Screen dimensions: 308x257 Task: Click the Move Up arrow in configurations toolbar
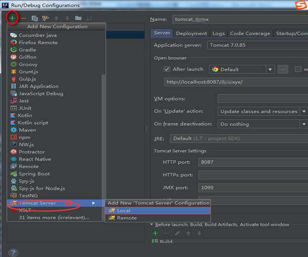(x=56, y=18)
